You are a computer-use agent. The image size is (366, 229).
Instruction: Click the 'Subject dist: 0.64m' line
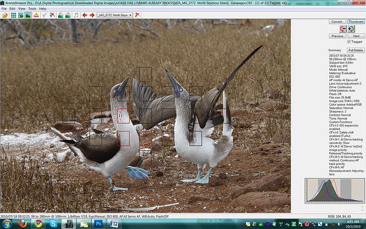coord(341,63)
